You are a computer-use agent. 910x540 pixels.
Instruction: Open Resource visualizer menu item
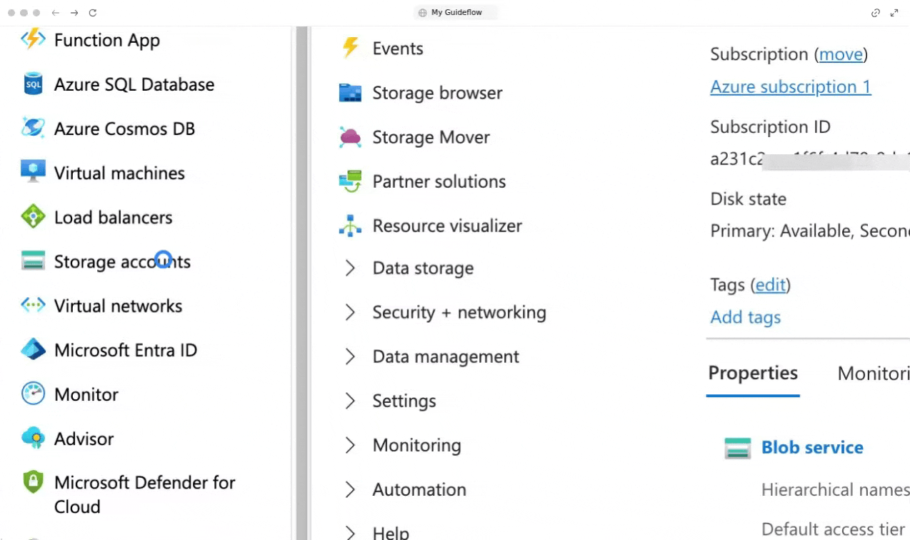pos(447,226)
